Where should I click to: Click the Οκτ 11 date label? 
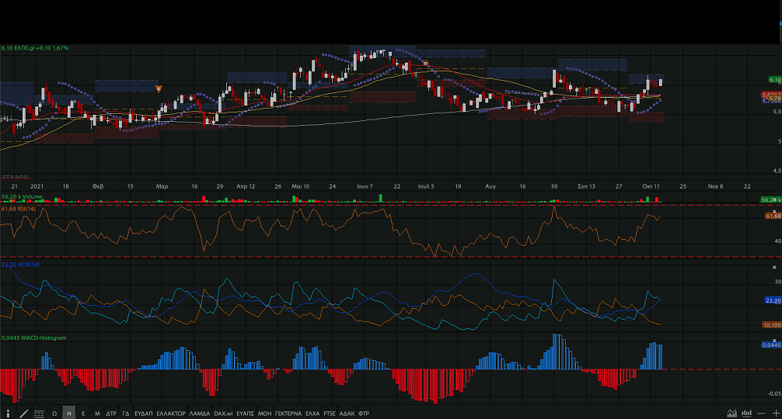(x=651, y=186)
